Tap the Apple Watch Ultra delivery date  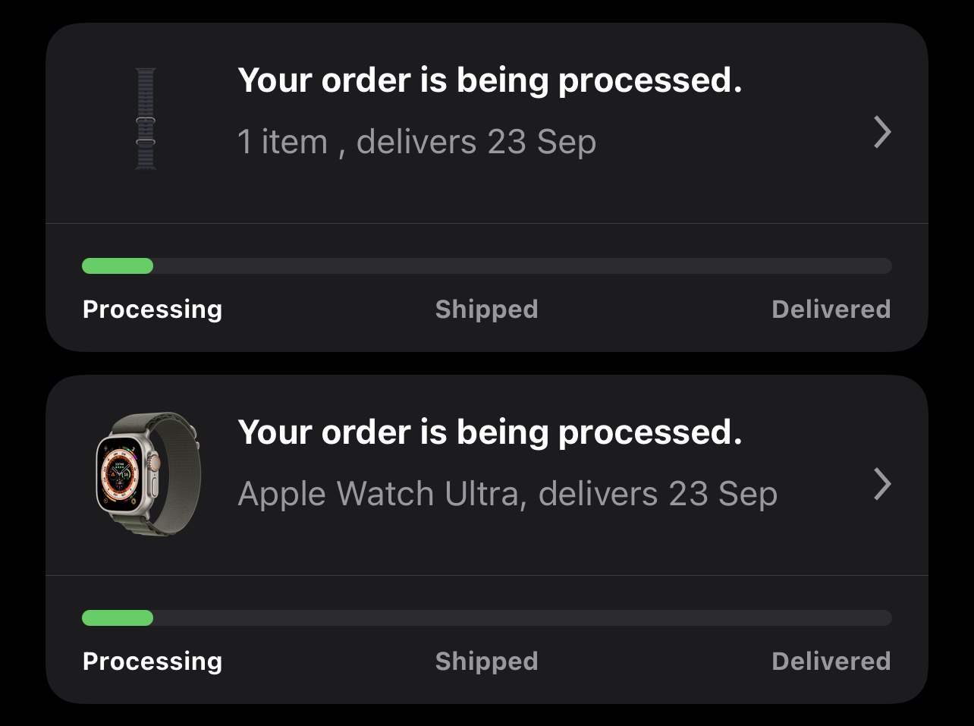click(658, 494)
